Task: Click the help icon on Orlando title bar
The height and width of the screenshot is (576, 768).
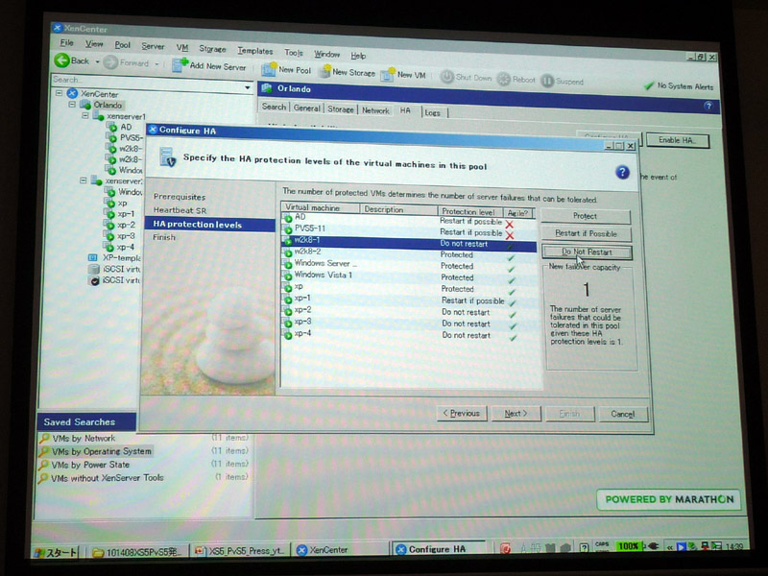Action: click(708, 106)
